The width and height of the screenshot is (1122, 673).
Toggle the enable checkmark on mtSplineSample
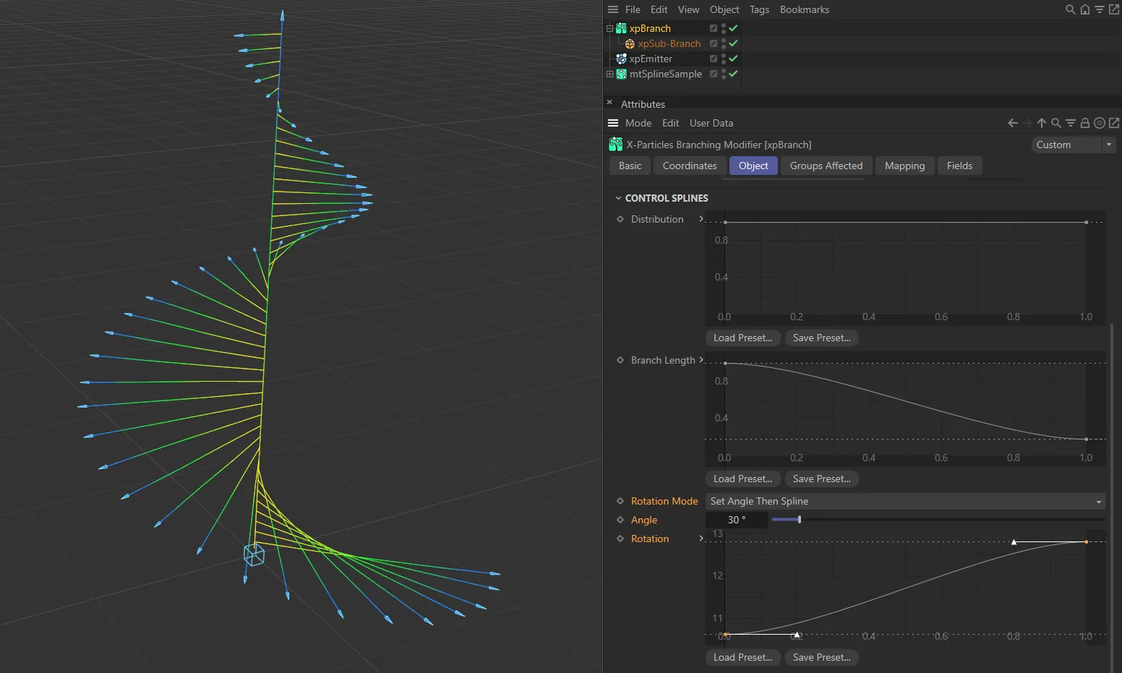[733, 74]
